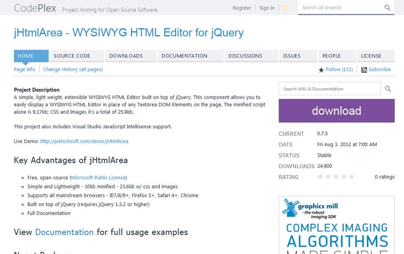
Task: Open the jHtmlArea live demo link
Action: coord(85,141)
